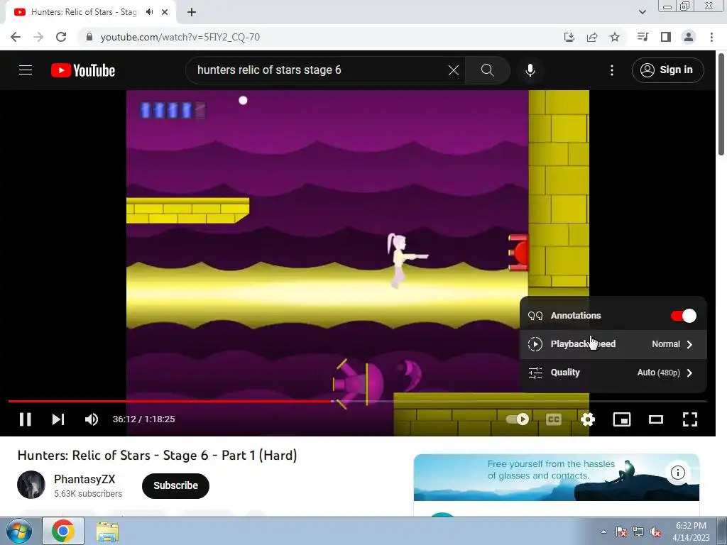Mute the video player volume
Viewport: 727px width, 545px height.
pyautogui.click(x=92, y=419)
